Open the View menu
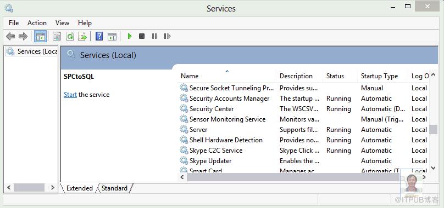The image size is (444, 208). click(62, 23)
